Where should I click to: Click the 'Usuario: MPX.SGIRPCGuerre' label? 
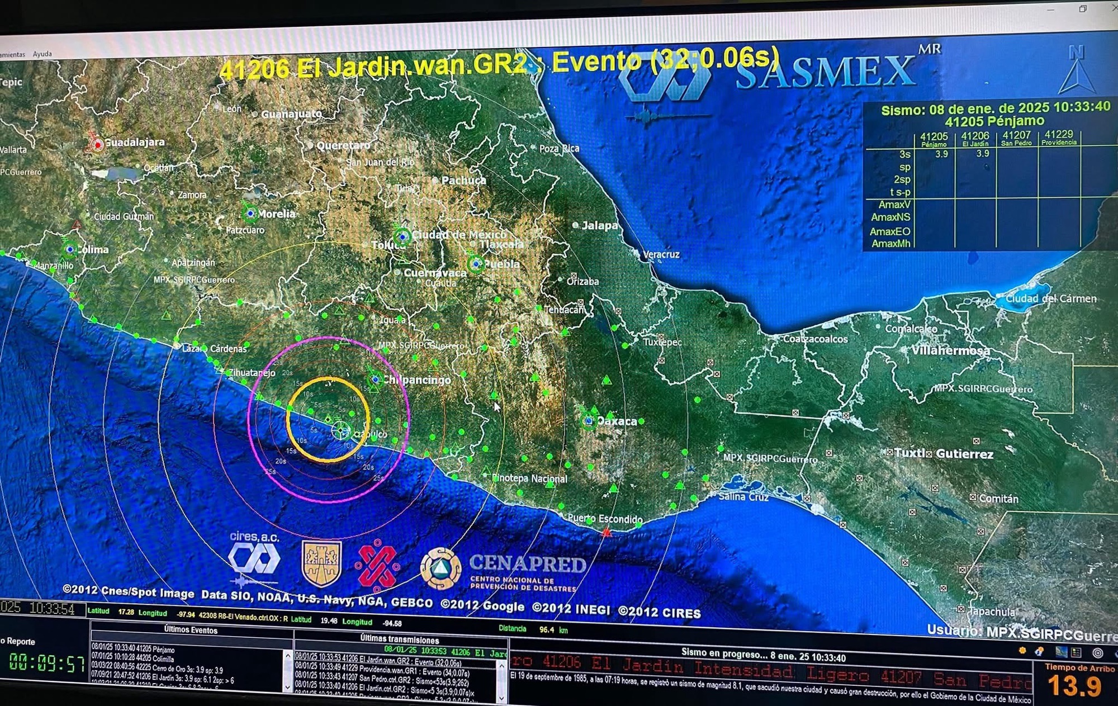[x=1022, y=632]
